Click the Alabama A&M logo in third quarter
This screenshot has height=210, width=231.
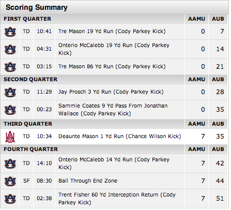point(10,137)
